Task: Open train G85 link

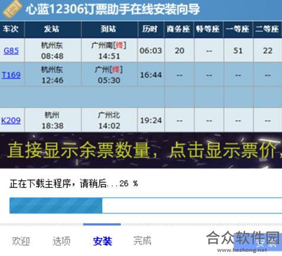Action: (11, 51)
